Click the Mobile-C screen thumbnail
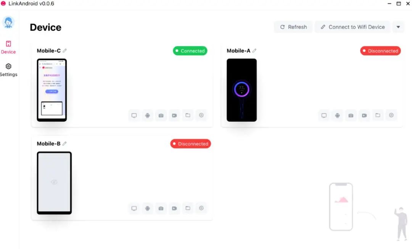 coord(52,90)
